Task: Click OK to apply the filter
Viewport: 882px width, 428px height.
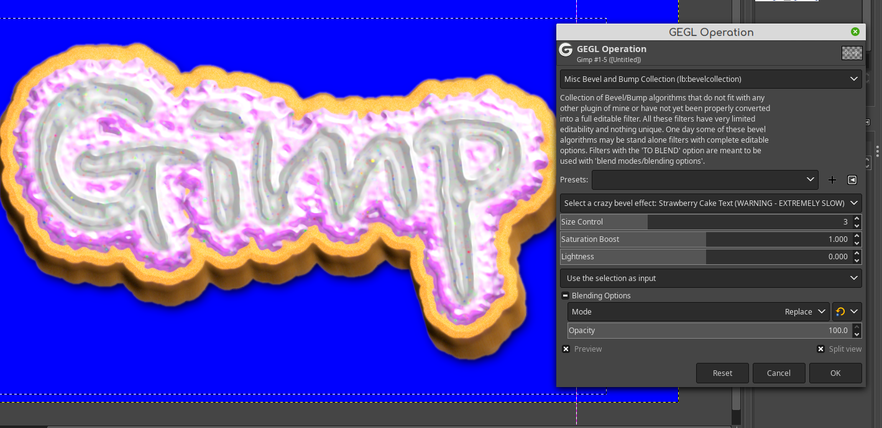Action: pyautogui.click(x=835, y=373)
